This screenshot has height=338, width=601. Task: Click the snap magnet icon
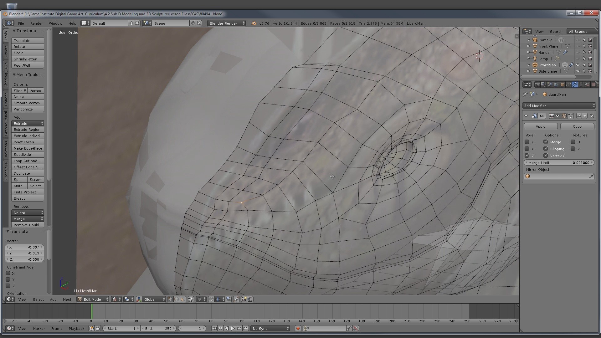[211, 299]
